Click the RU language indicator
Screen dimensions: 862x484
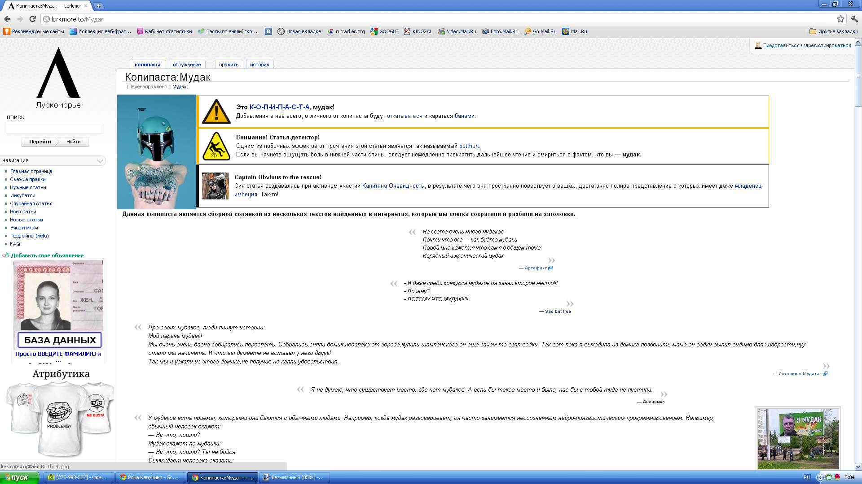coord(807,477)
